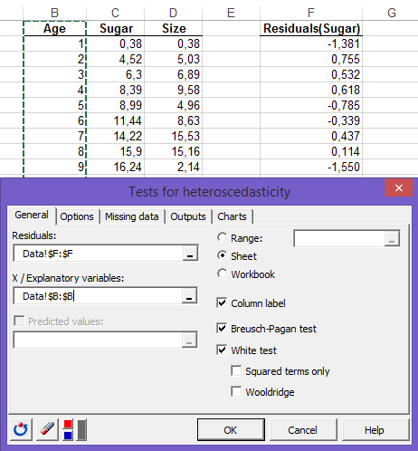Select Size cell containing 2,14
Image resolution: width=418 pixels, height=451 pixels.
pyautogui.click(x=173, y=167)
